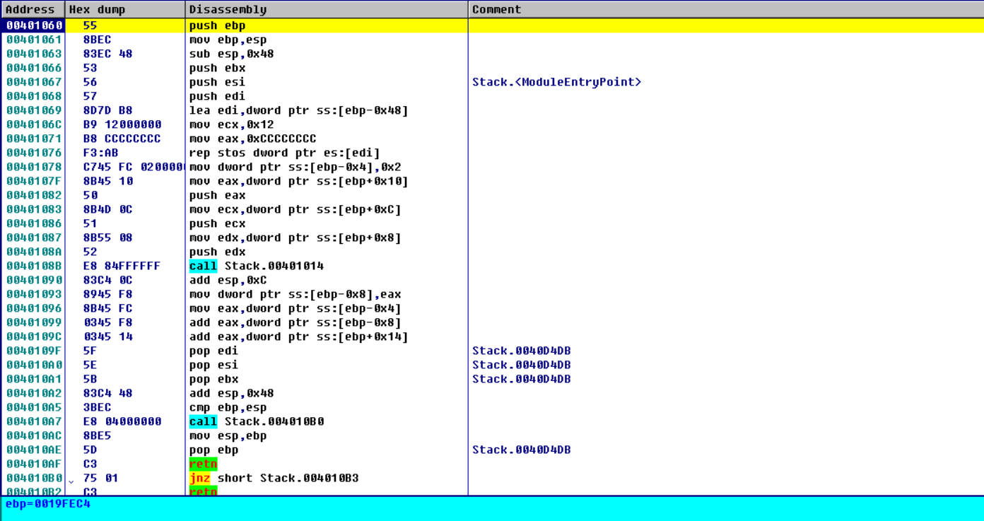984x521 pixels.
Task: Select the rep stos dword instruction
Action: pyautogui.click(x=284, y=153)
